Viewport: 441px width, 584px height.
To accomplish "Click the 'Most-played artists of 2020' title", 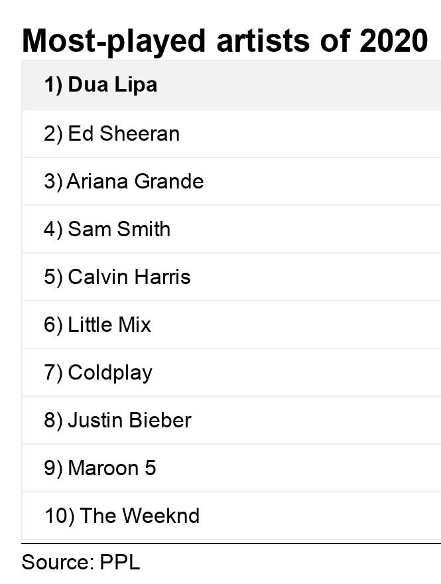I will 224,40.
